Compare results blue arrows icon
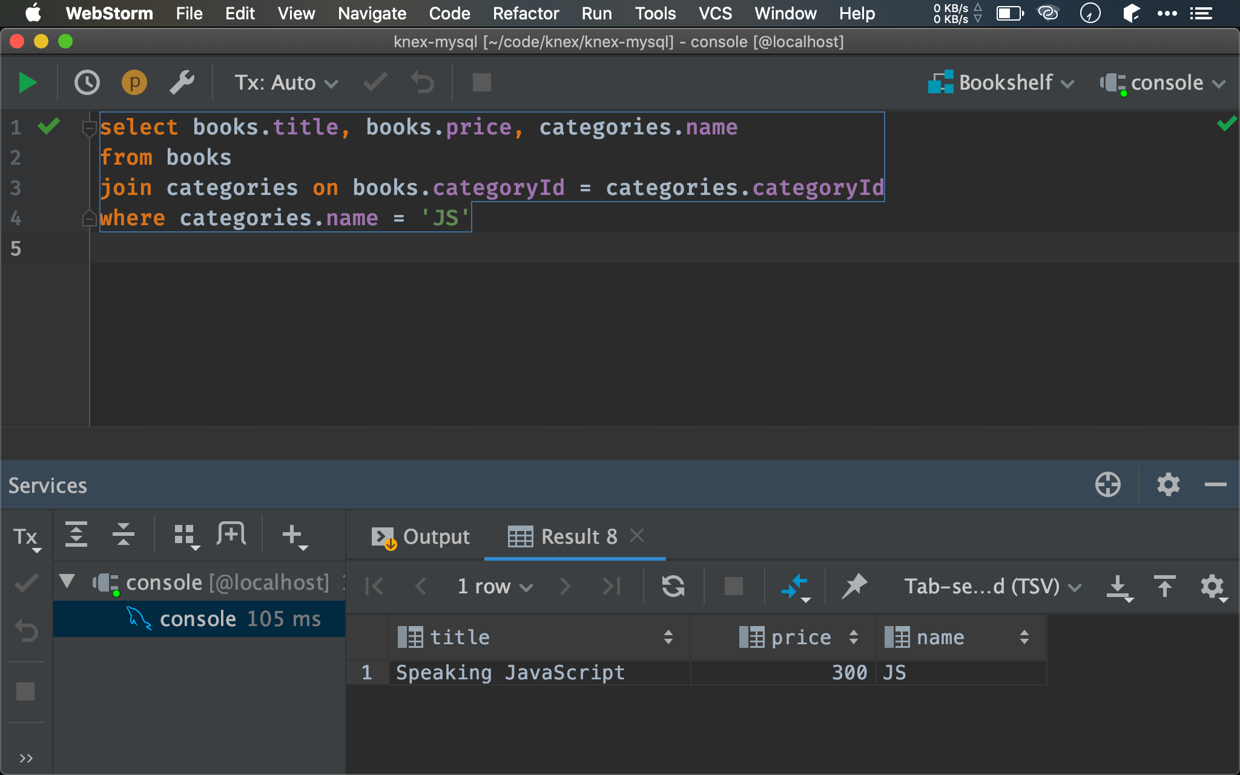The width and height of the screenshot is (1240, 775). click(x=796, y=587)
